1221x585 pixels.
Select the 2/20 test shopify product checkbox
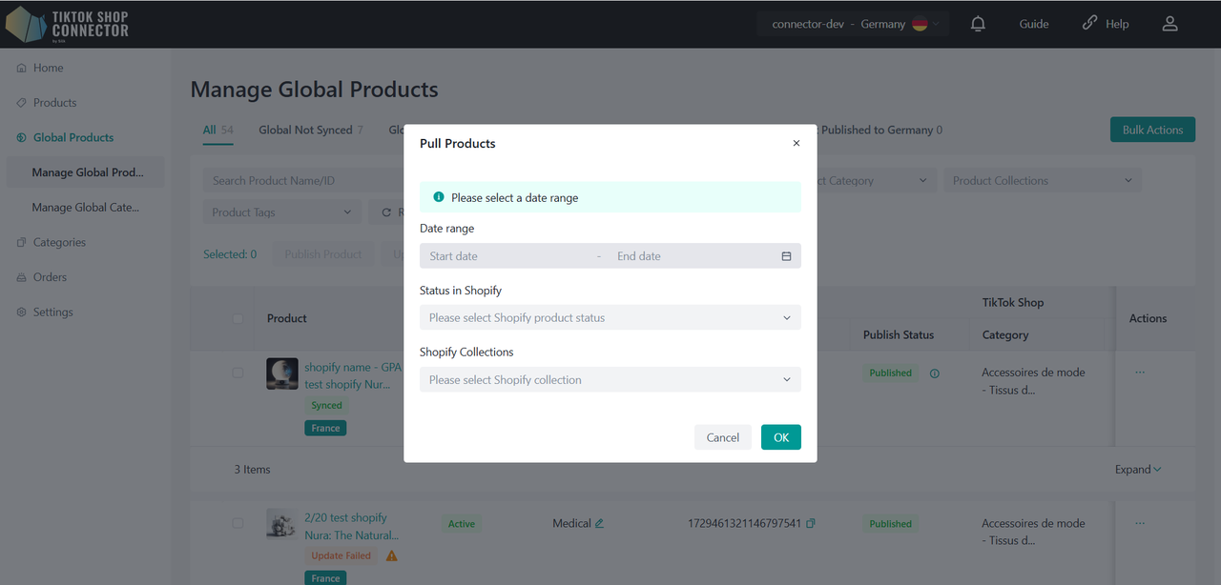[x=238, y=523]
